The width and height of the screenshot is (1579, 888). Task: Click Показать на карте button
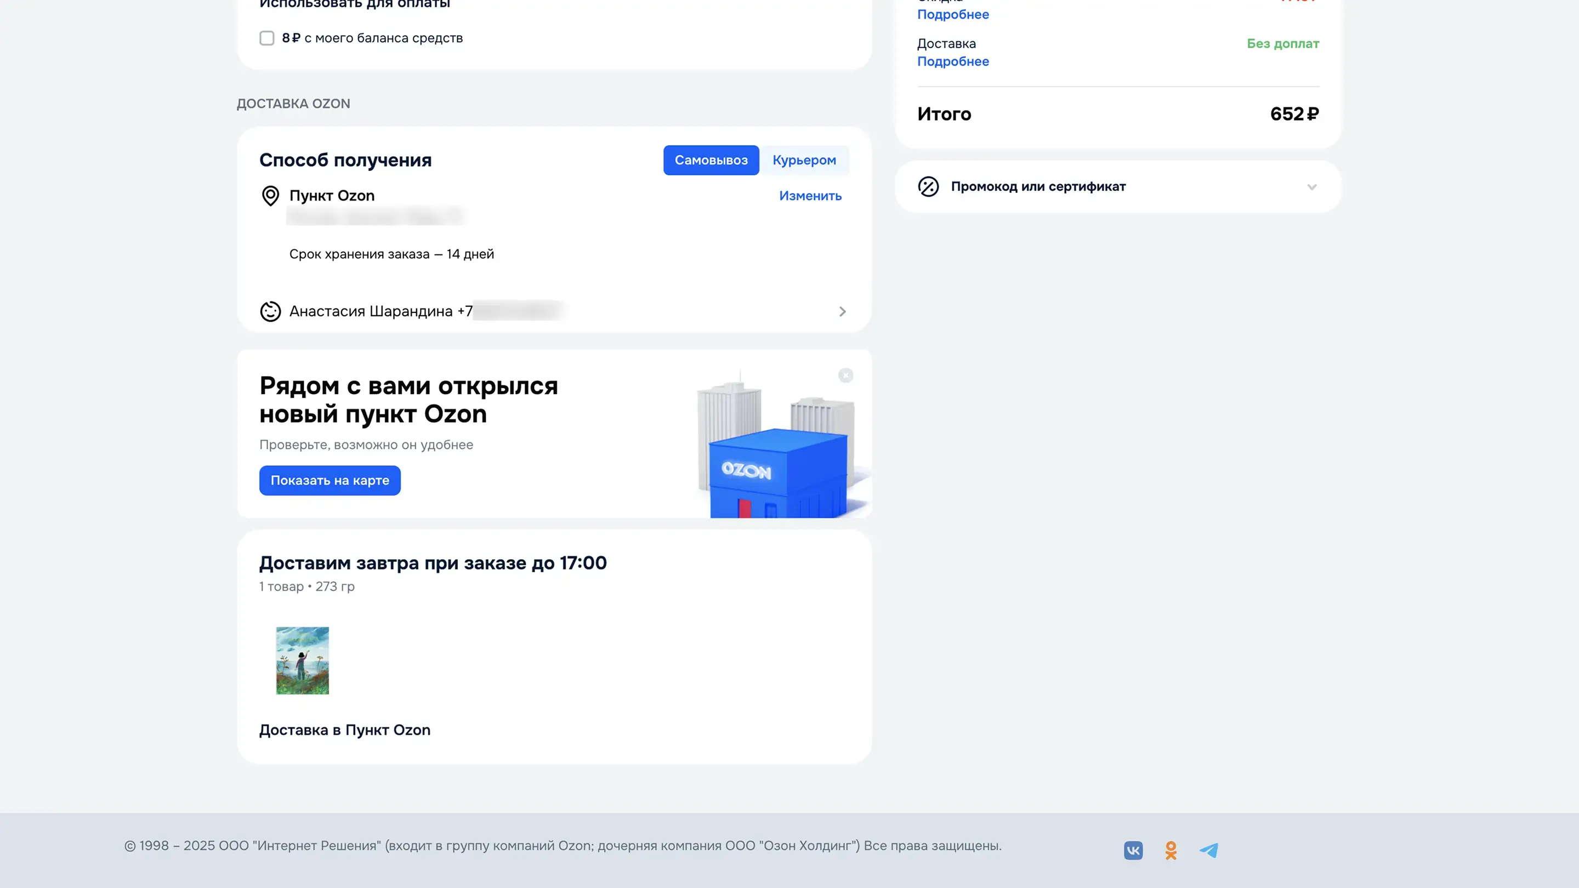pyautogui.click(x=330, y=481)
